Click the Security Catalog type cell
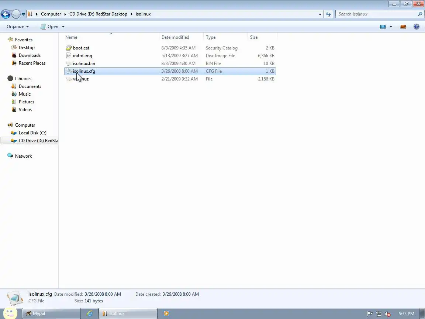 pos(221,48)
